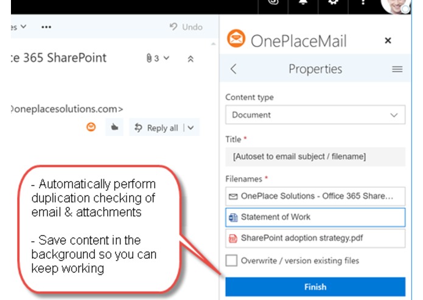Open the user profile picture

pyautogui.click(x=396, y=5)
